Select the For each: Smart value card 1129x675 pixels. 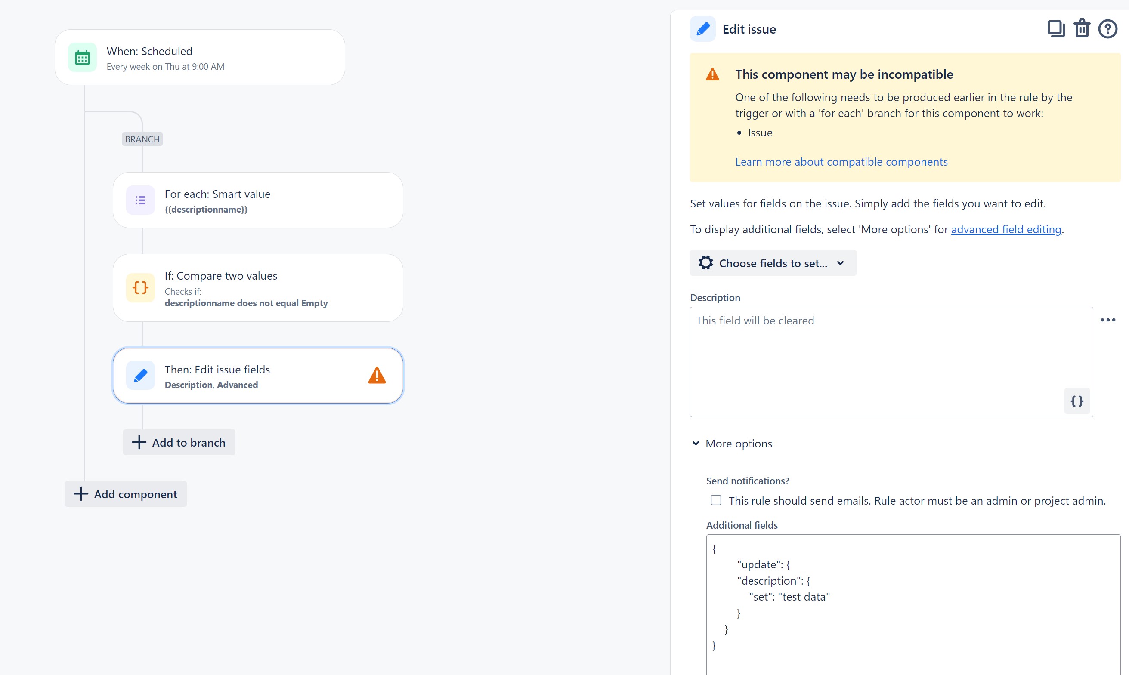[258, 200]
